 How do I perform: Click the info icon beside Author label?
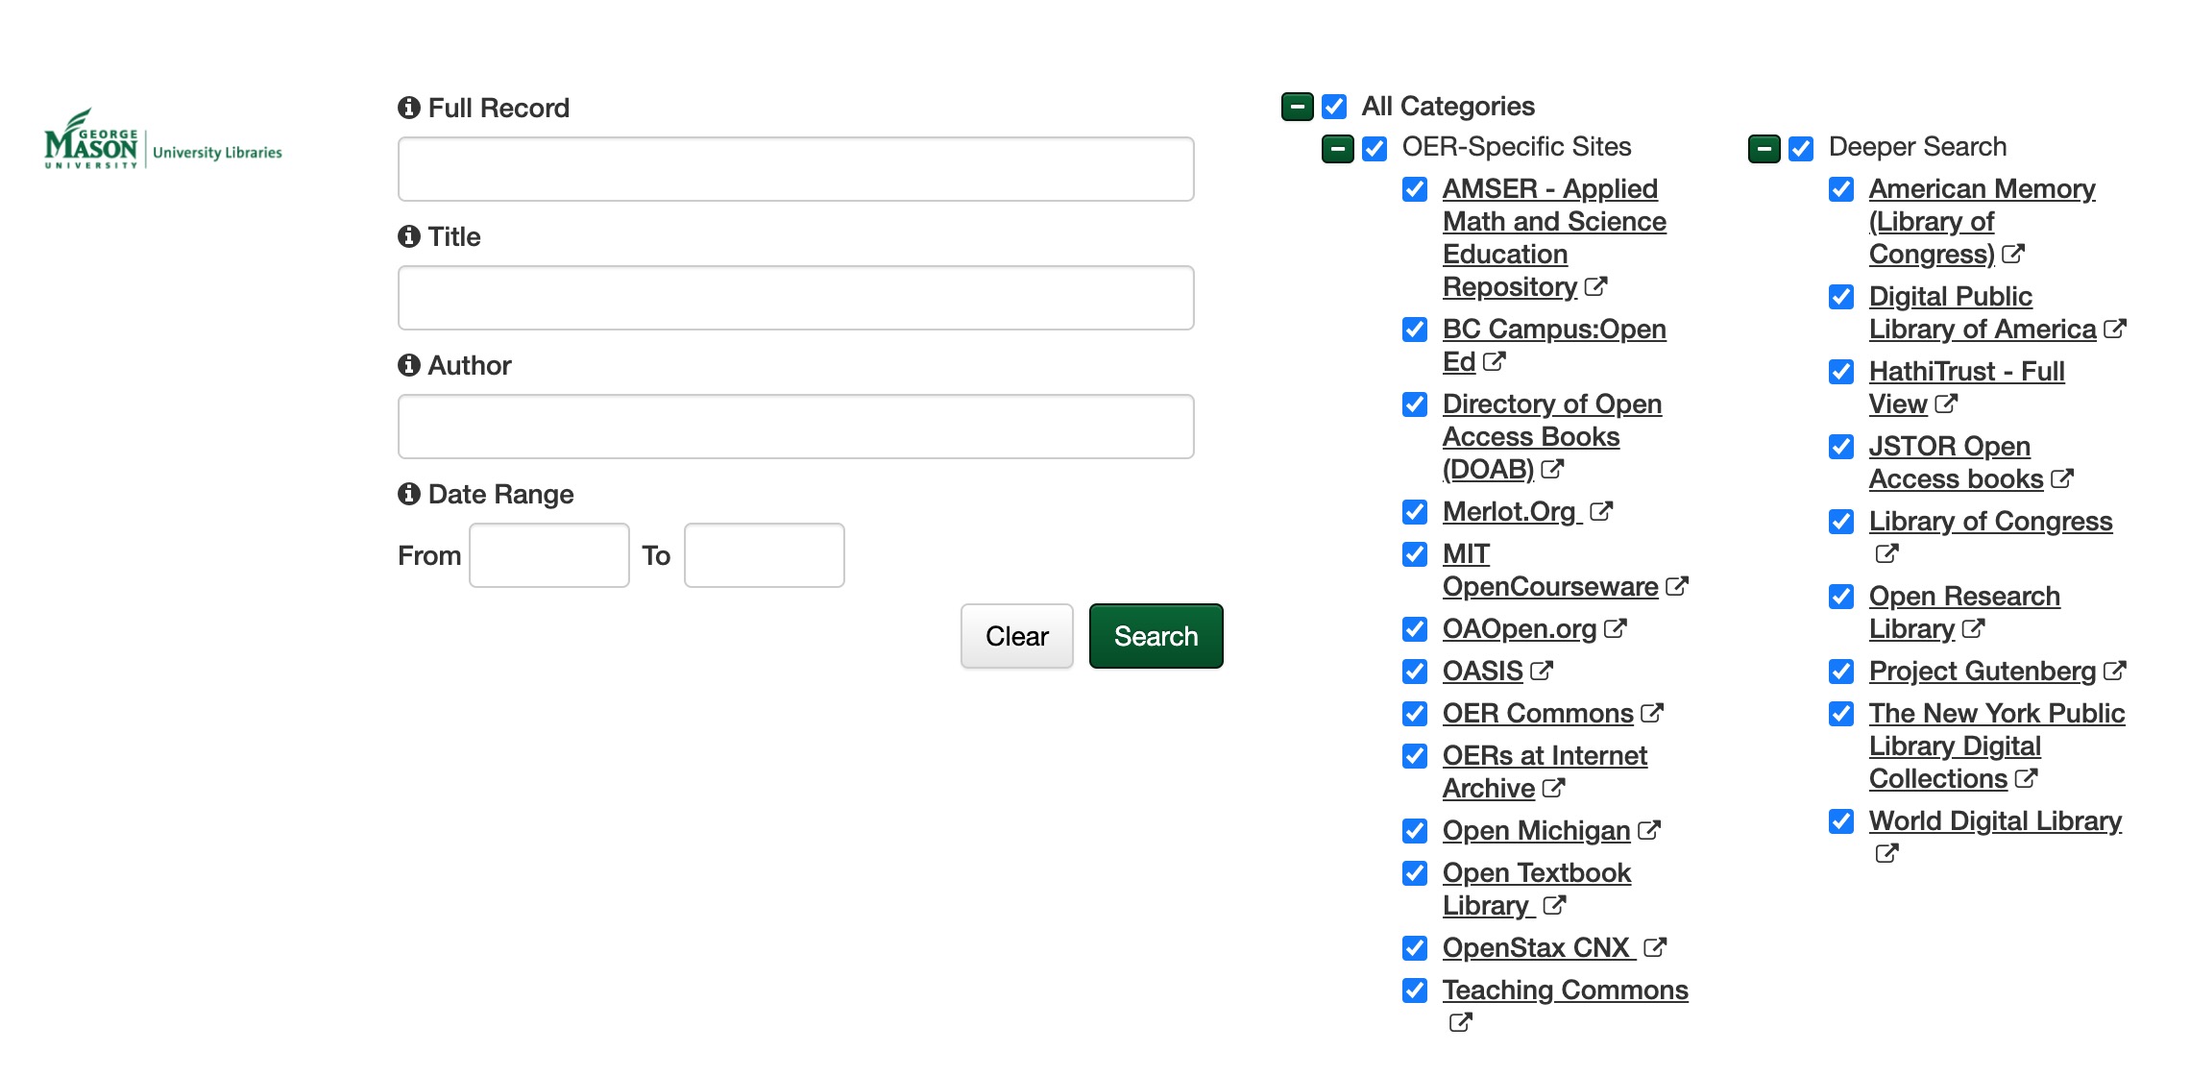click(x=409, y=365)
